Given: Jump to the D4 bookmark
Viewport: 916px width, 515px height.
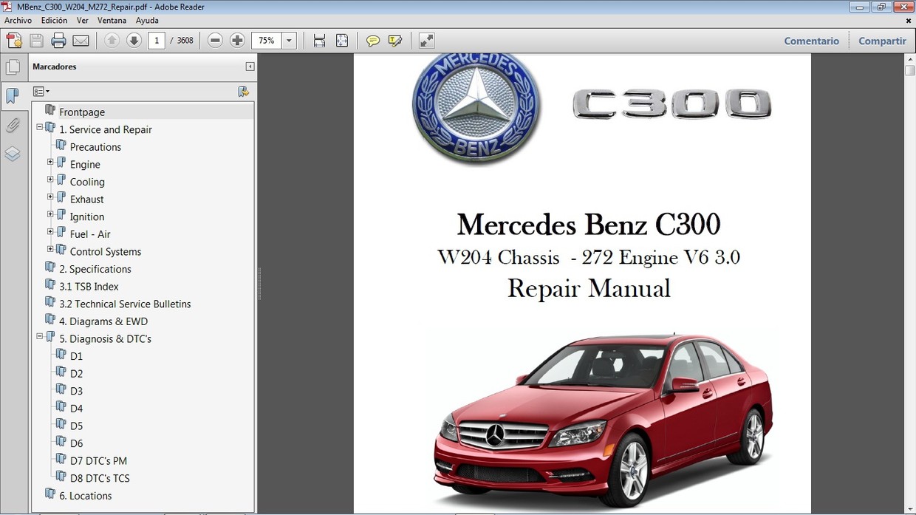Looking at the screenshot, I should pyautogui.click(x=76, y=409).
